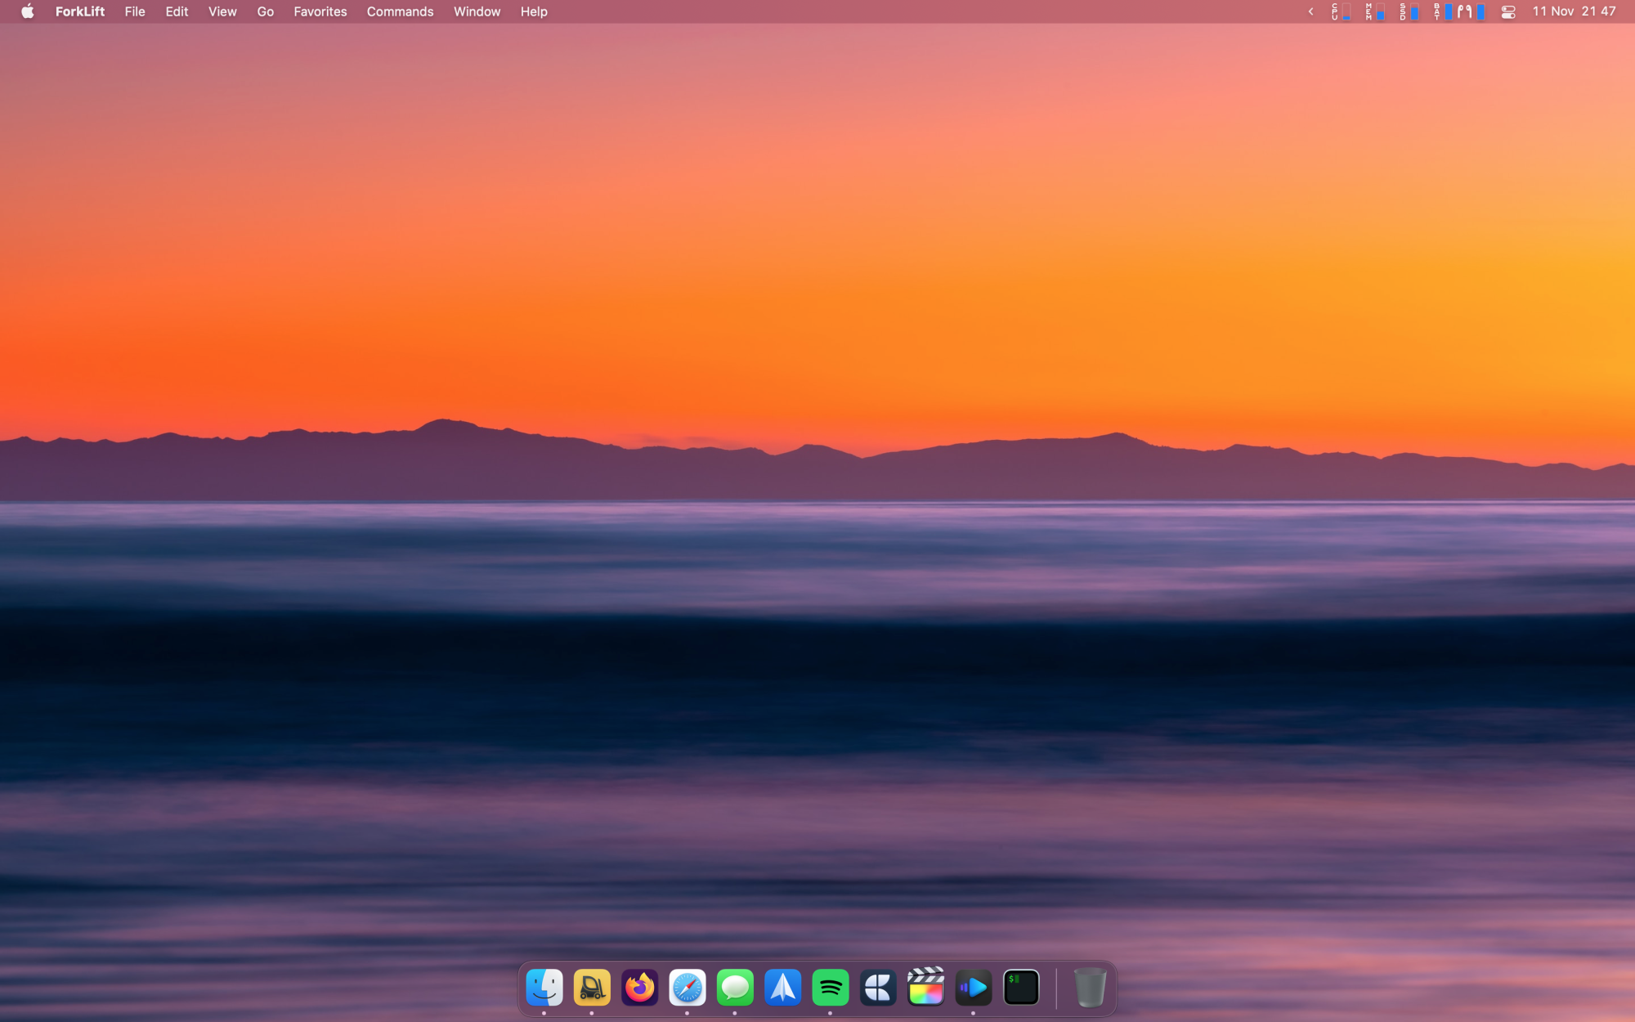1635x1022 pixels.
Task: Click the SSD disk meter in the menu bar
Action: click(1409, 11)
